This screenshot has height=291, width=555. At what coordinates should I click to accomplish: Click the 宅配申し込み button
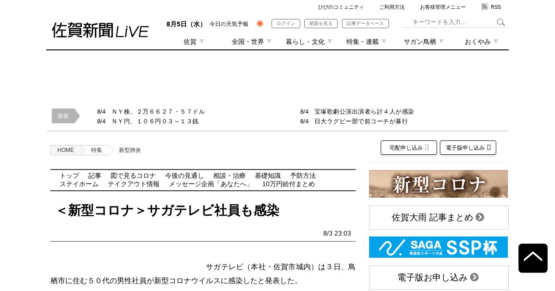[x=409, y=148]
